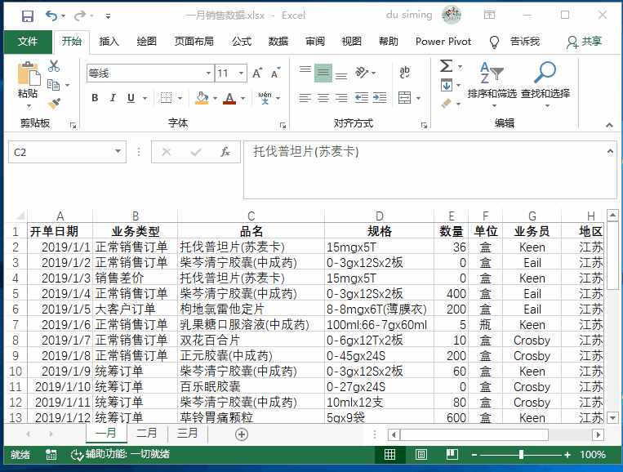Screen dimensions: 623x472
Task: Toggle Bold formatting
Action: (x=95, y=98)
